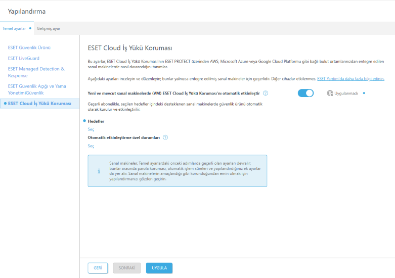Click Seç under Hedefler
Viewport: 395px width, 278px height.
pos(91,129)
